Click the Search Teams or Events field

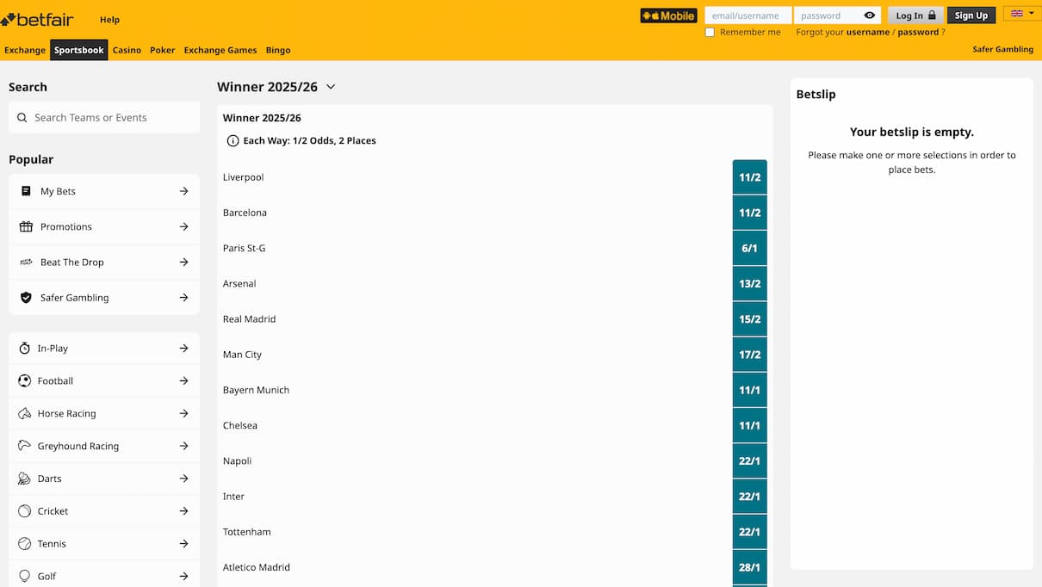click(104, 118)
